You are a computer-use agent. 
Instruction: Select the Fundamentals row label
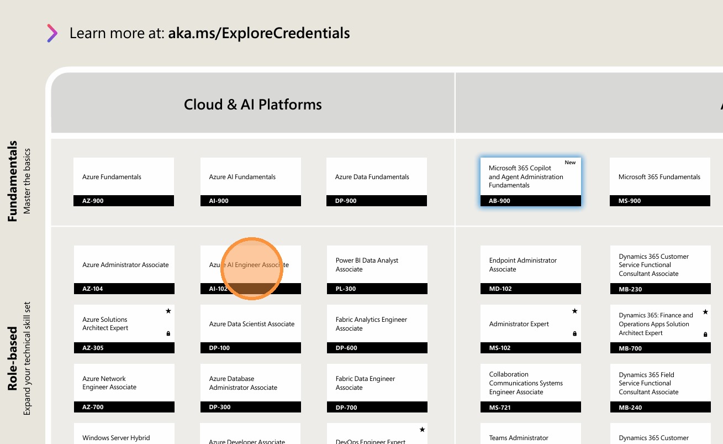[13, 181]
